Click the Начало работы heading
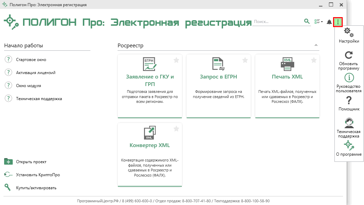The width and height of the screenshot is (364, 205). click(24, 46)
